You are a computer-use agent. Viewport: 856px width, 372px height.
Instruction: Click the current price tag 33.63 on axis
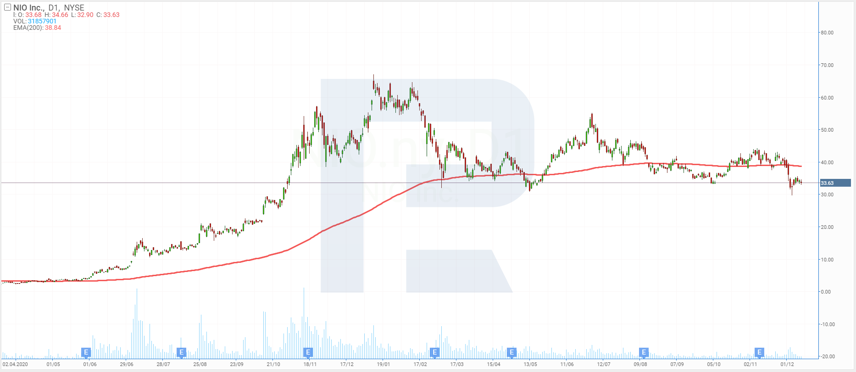[x=835, y=183]
